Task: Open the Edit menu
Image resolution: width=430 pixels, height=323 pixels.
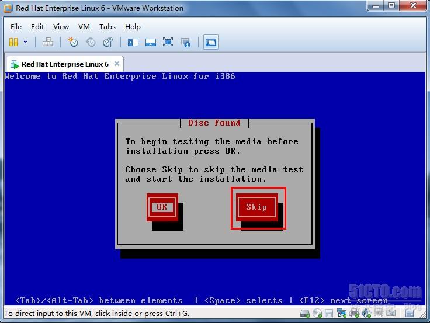Action: click(x=37, y=27)
